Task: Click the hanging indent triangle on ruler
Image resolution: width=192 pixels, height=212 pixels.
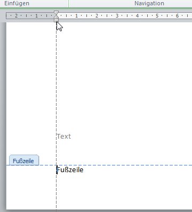Action: point(56,17)
